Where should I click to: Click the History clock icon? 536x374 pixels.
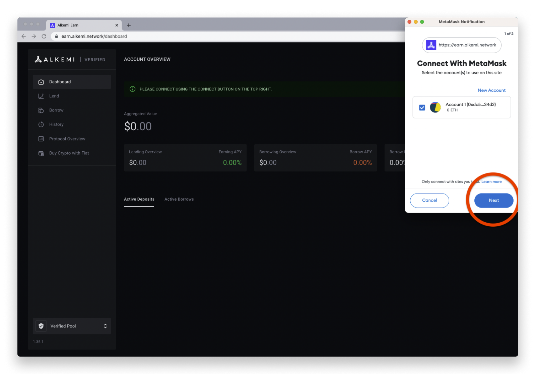[41, 125]
